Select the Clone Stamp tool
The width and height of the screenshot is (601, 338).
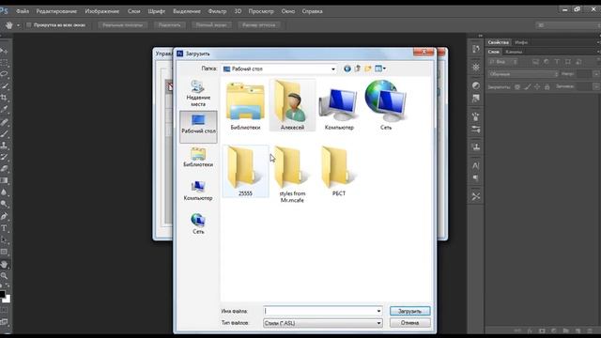click(x=4, y=146)
